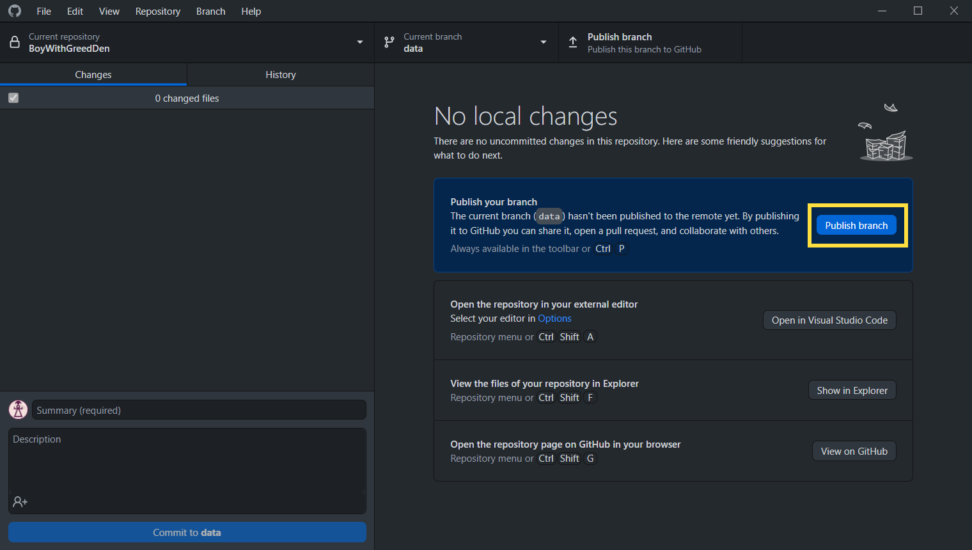Click the 'data' branch name code tag
972x550 pixels.
tap(549, 216)
